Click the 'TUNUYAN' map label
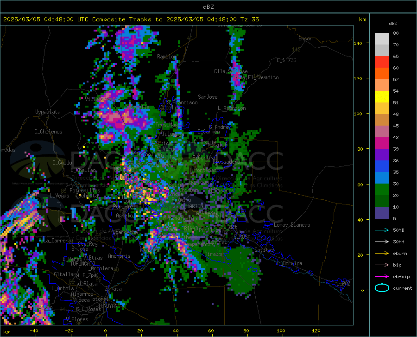 (x=107, y=305)
